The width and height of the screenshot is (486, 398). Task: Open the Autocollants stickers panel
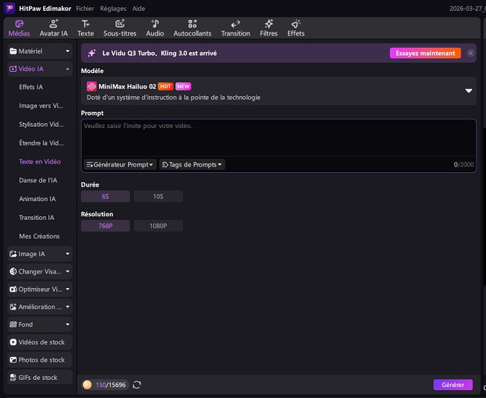coord(192,28)
